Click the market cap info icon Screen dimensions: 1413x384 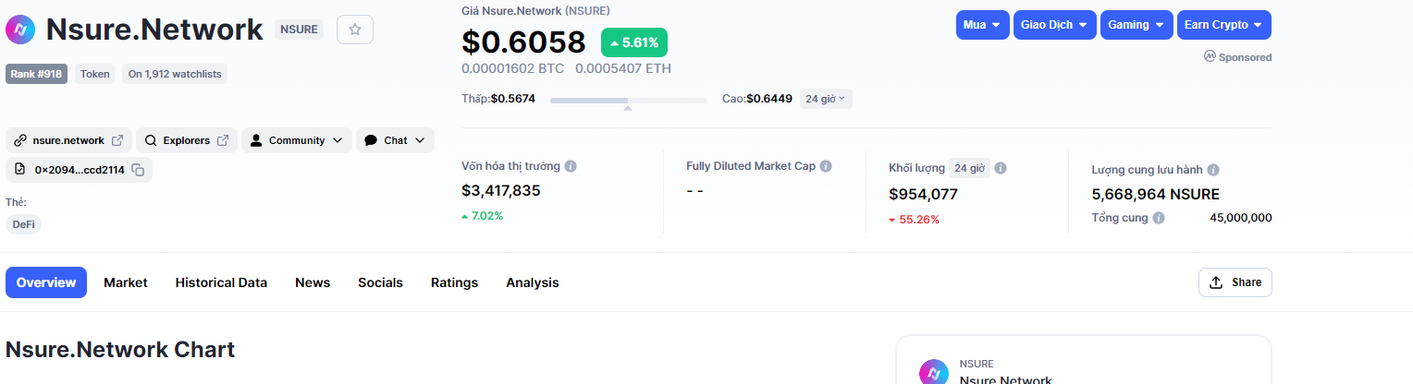(x=571, y=167)
